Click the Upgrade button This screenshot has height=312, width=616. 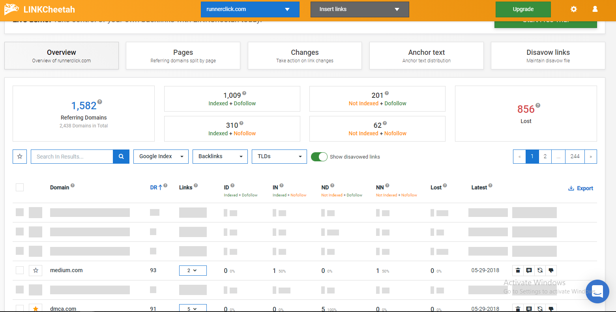tap(523, 9)
